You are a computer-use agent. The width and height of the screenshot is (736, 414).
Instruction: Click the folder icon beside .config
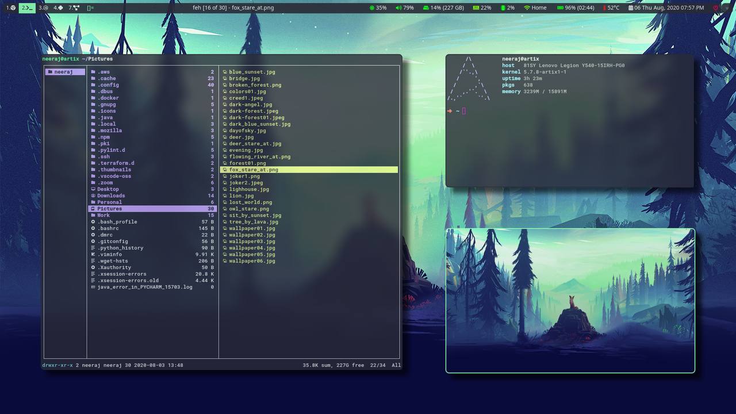tap(93, 85)
